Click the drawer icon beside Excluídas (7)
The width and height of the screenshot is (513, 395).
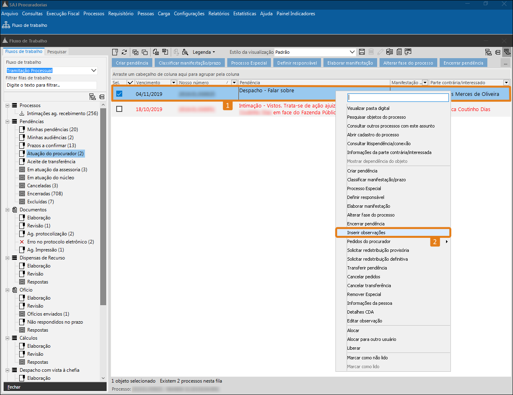point(22,202)
